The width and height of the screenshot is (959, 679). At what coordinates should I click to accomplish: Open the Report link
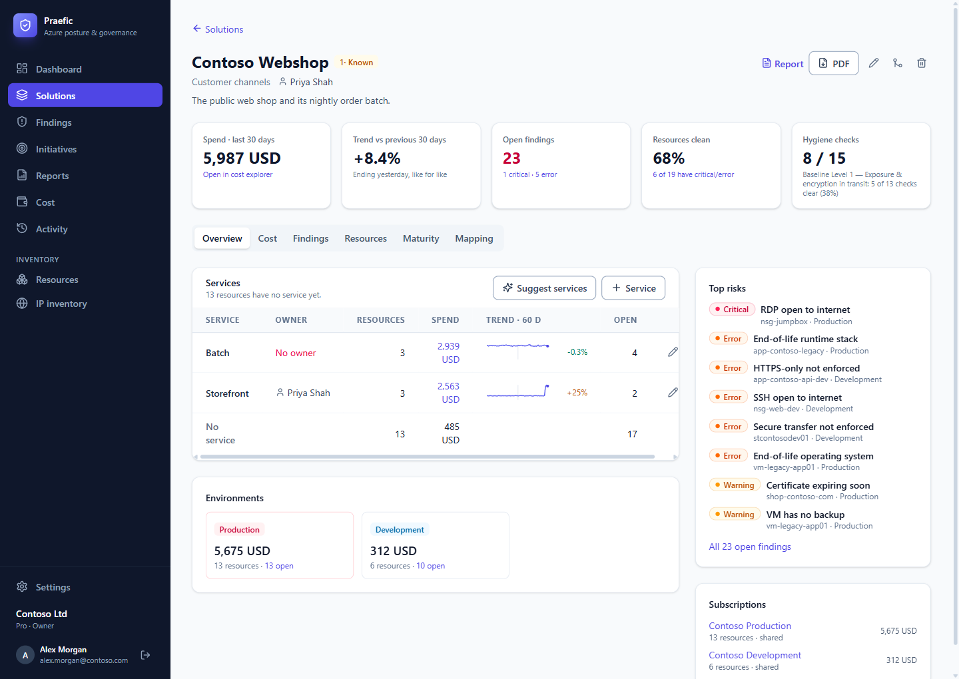[783, 64]
